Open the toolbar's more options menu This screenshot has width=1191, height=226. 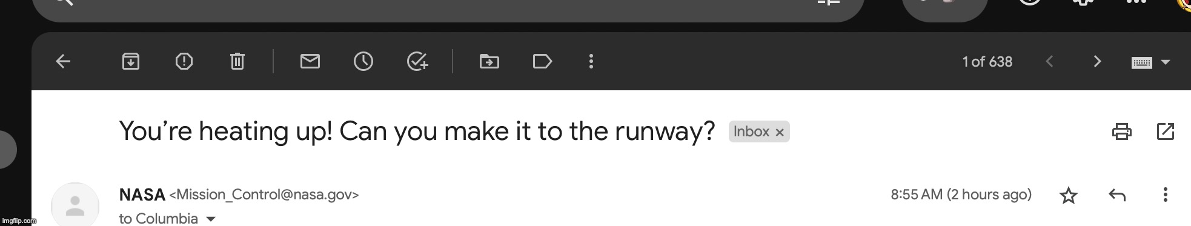pyautogui.click(x=591, y=61)
